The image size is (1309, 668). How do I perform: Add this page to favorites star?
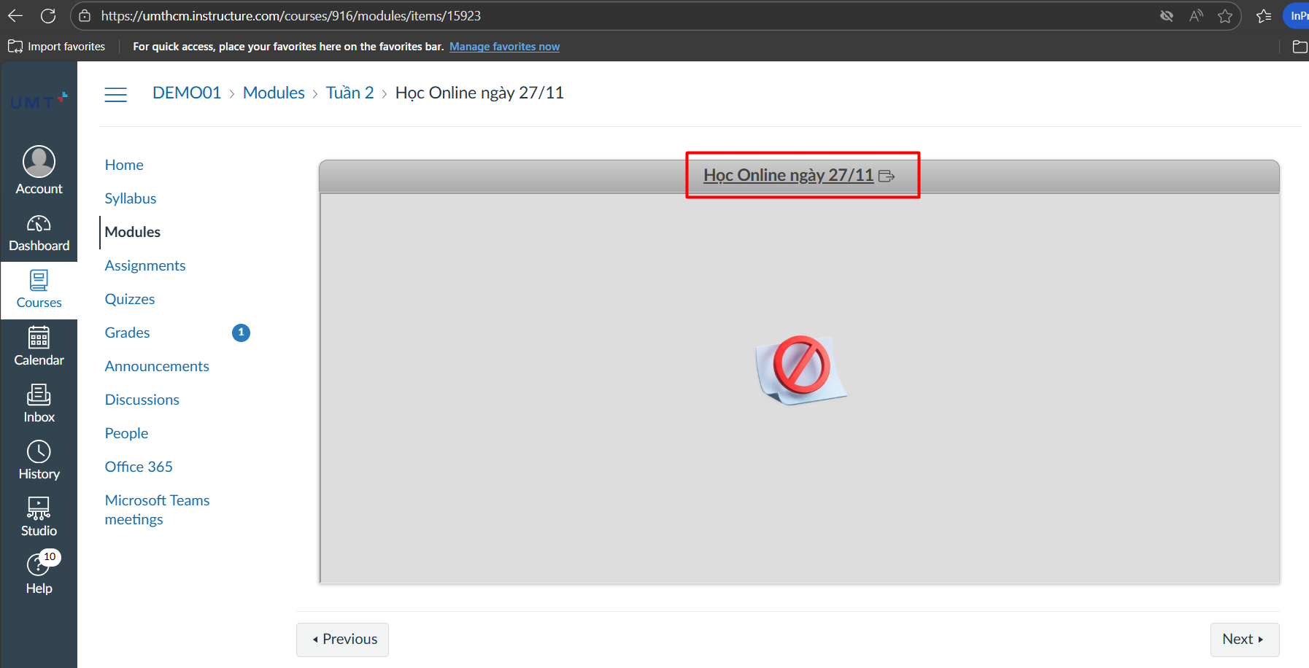pyautogui.click(x=1225, y=16)
